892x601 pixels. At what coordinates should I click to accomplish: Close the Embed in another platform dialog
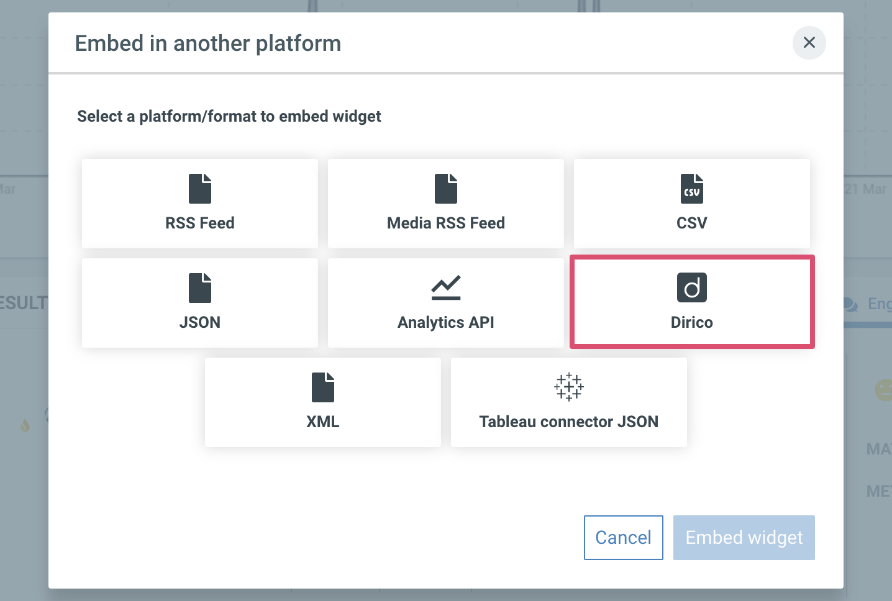click(x=809, y=43)
